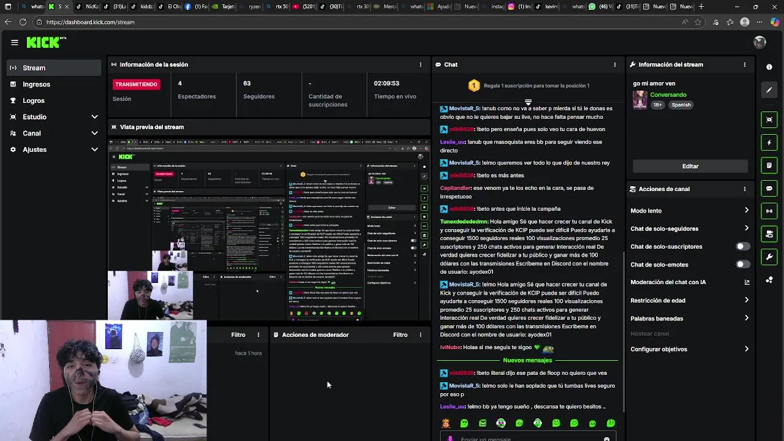Image resolution: width=784 pixels, height=441 pixels.
Task: Click the chat scrollbar
Action: pos(623,331)
